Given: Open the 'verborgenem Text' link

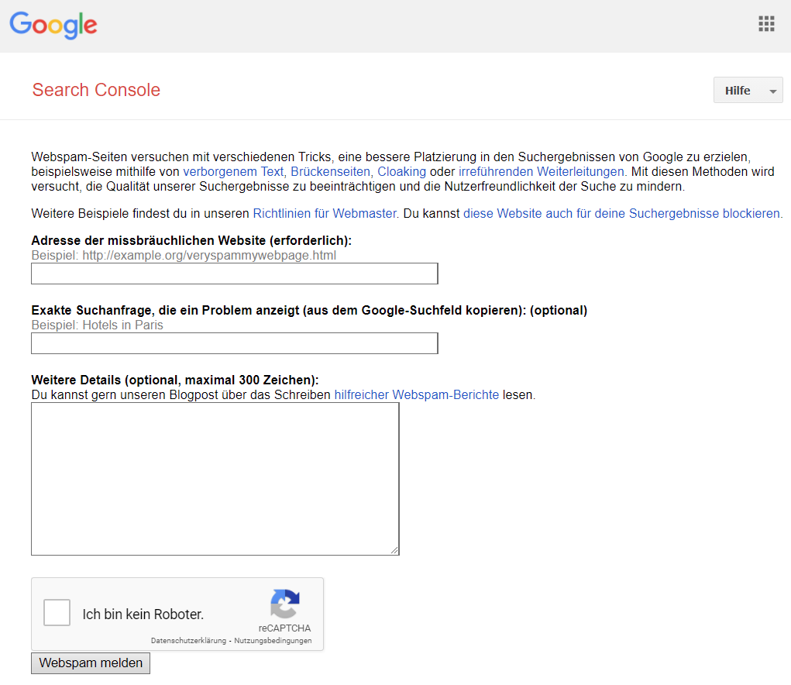Looking at the screenshot, I should point(235,171).
